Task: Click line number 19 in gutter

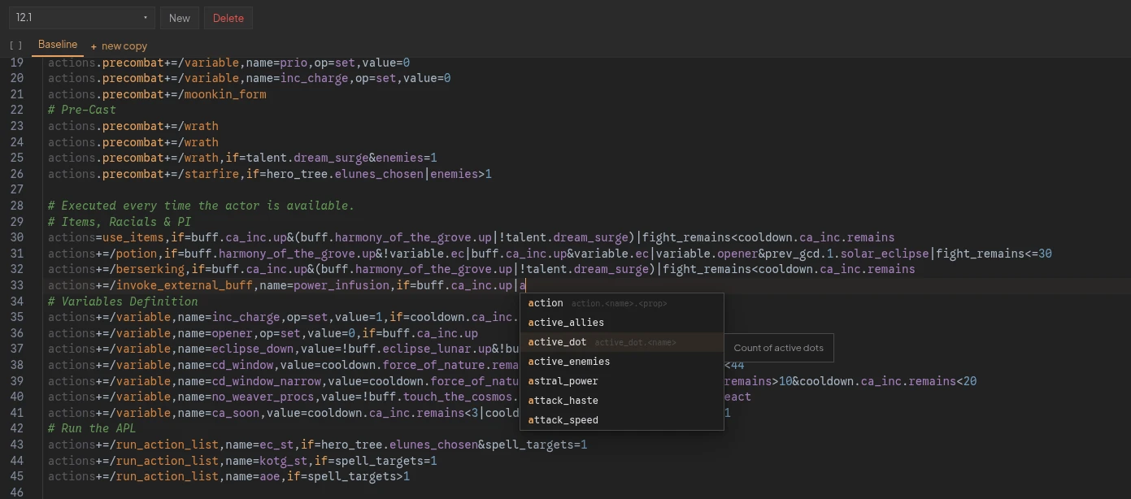Action: pos(16,63)
